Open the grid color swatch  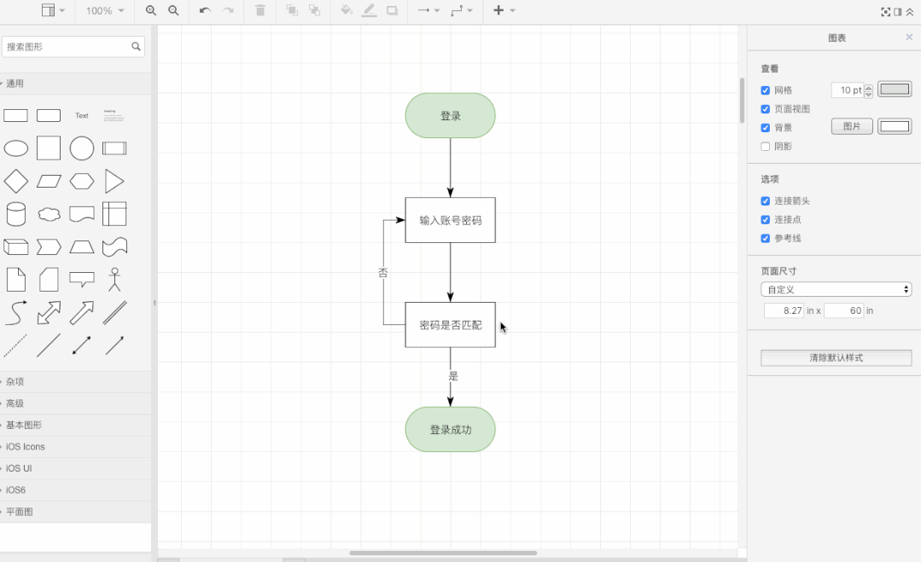[x=895, y=90]
